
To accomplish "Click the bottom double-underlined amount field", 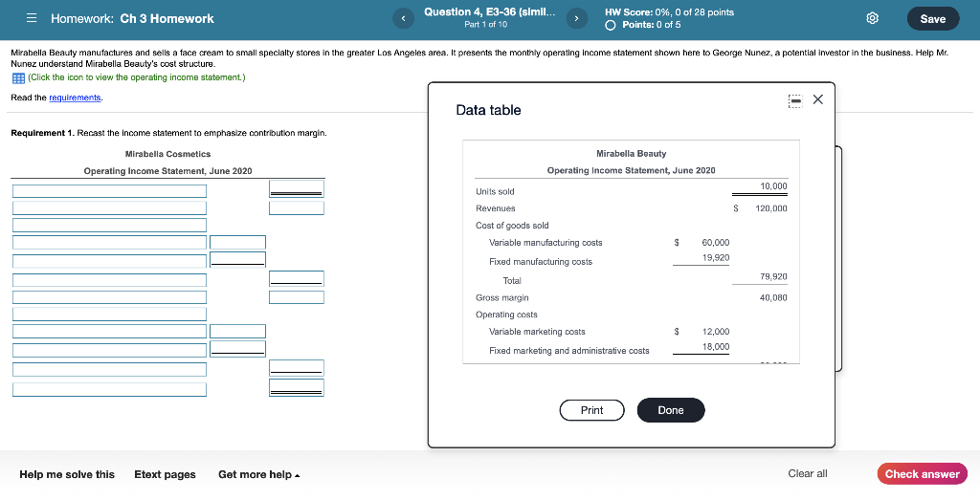I will pos(297,387).
